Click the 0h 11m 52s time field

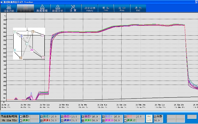(x=9, y=120)
